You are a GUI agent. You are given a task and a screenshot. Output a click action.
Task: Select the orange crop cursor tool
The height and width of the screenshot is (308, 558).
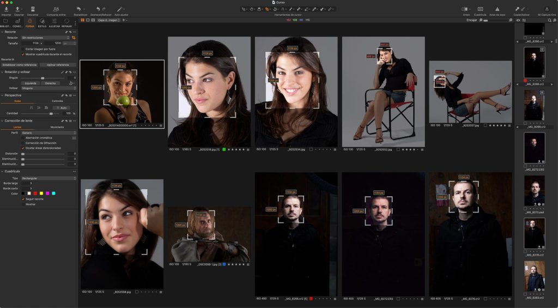coord(267,9)
